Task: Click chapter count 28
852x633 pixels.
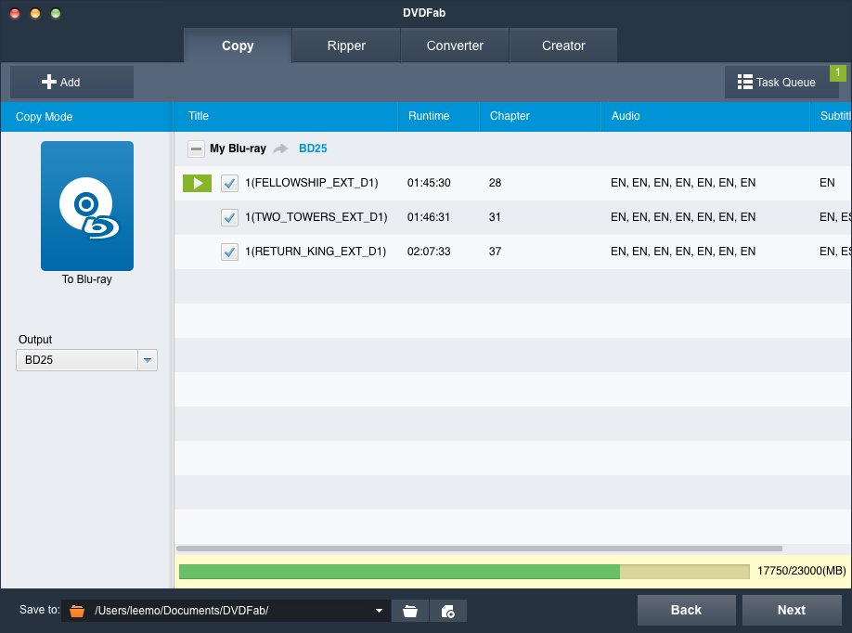Action: point(495,183)
